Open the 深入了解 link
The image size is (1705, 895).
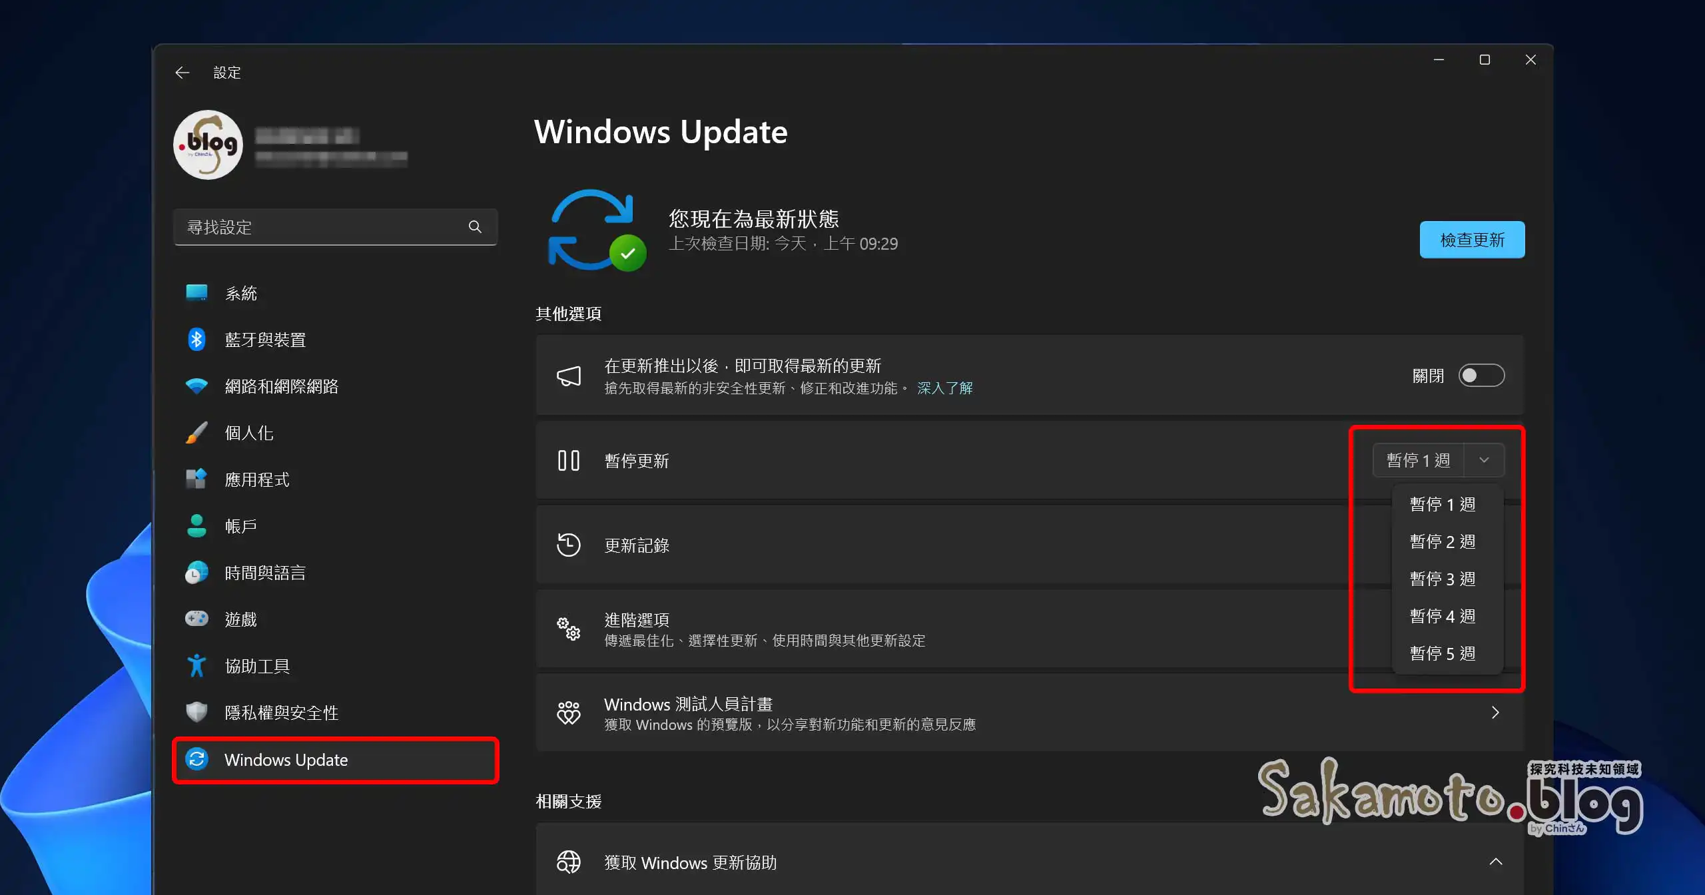(x=944, y=387)
